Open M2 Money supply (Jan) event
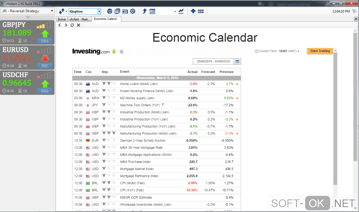Image resolution: width=359 pixels, height=212 pixels. pyautogui.click(x=137, y=98)
